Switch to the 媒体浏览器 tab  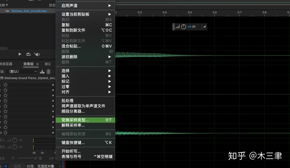(x=6, y=64)
